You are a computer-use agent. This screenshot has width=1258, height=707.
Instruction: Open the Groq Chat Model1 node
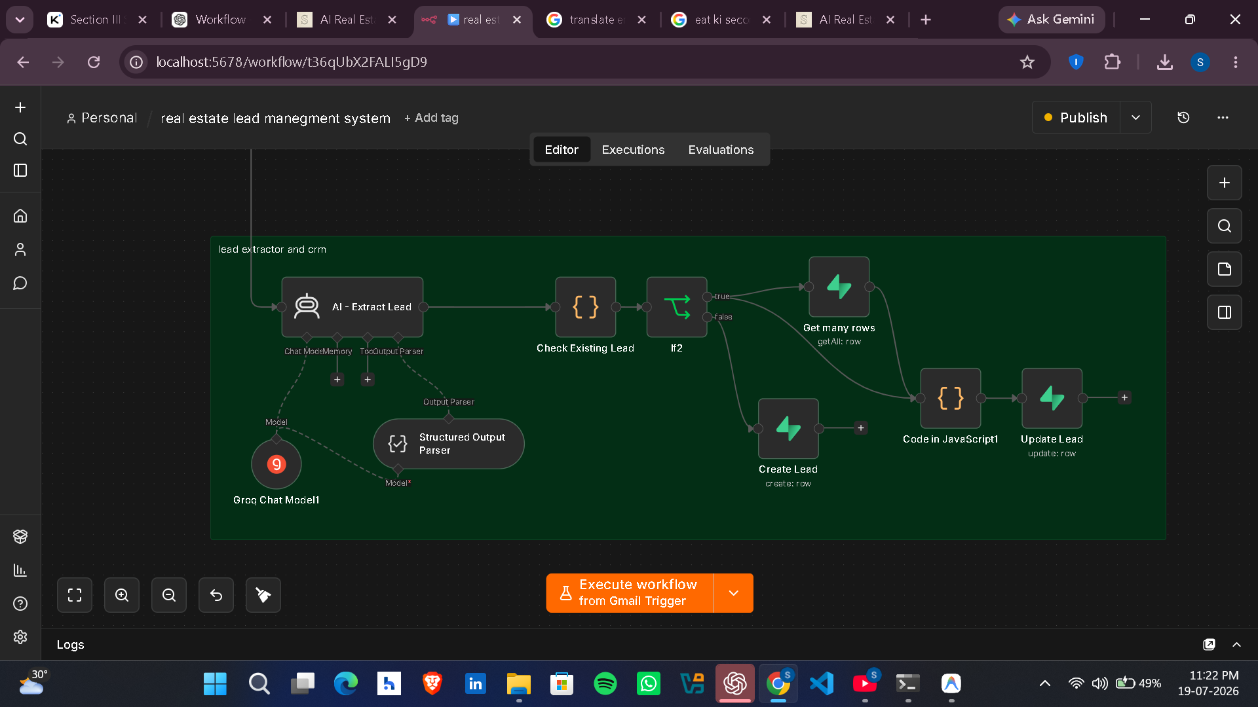276,464
